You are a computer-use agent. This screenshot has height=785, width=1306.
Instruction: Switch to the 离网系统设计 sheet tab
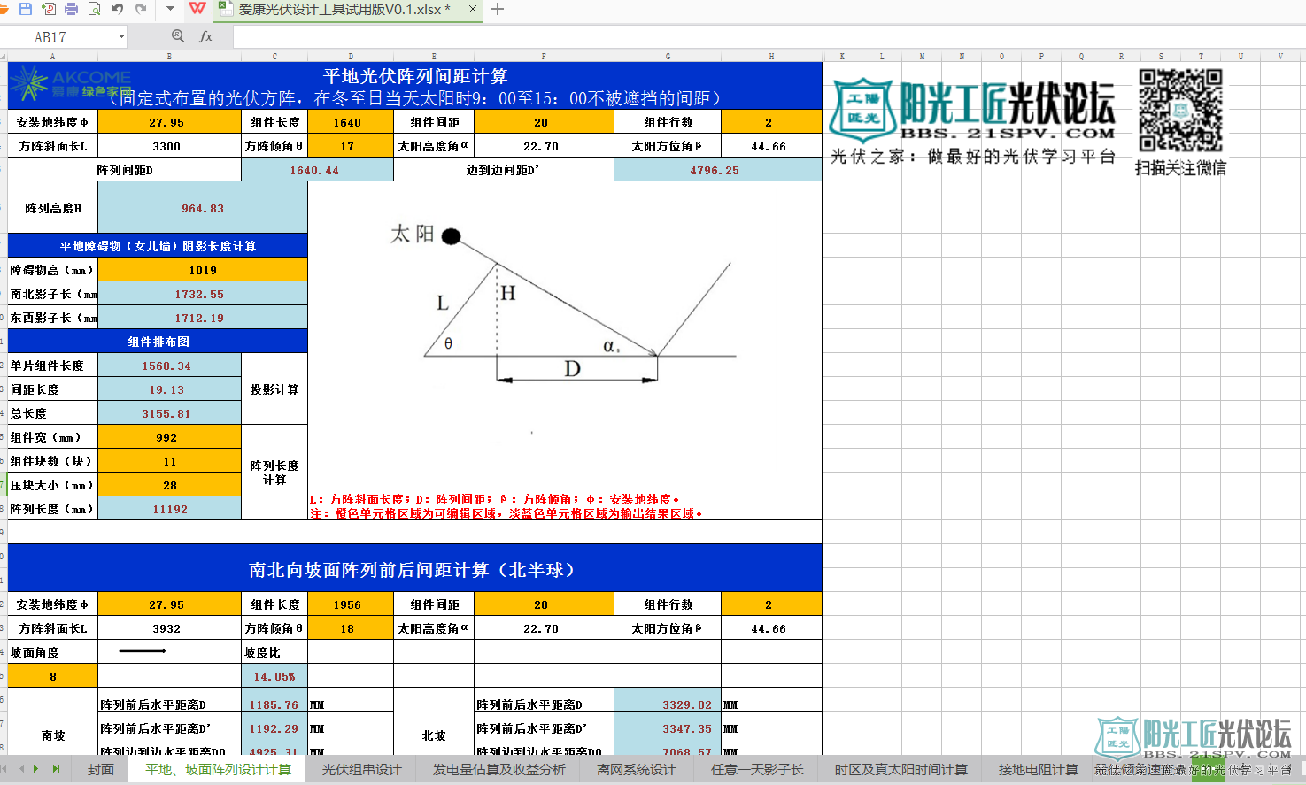(x=636, y=770)
